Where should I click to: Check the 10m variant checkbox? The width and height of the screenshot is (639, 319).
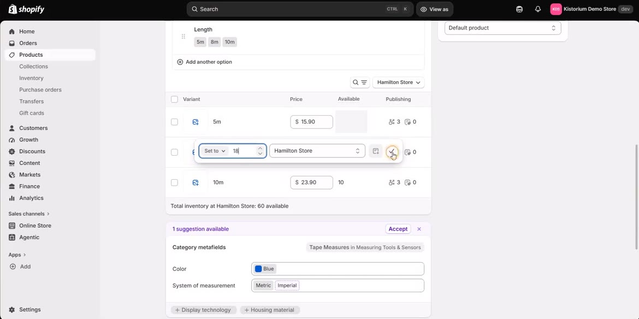coord(174,182)
